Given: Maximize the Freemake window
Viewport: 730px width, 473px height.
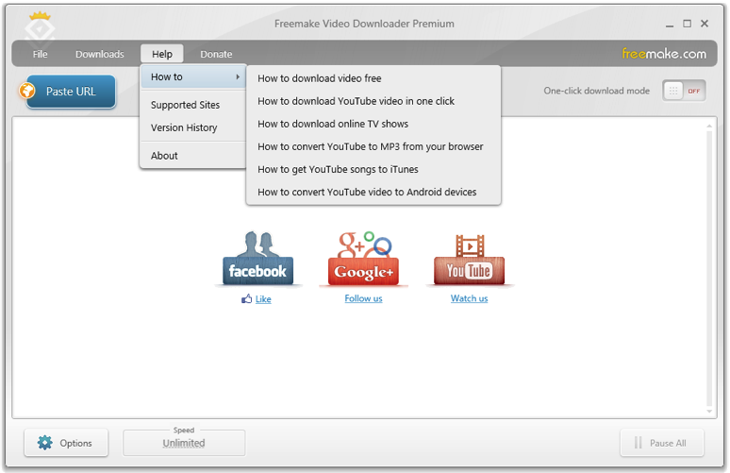Looking at the screenshot, I should [x=688, y=24].
